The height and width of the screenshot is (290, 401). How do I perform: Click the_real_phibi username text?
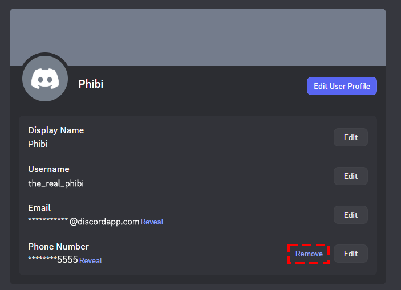[56, 183]
